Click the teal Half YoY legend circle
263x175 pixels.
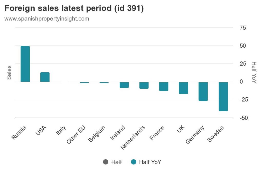133,162
